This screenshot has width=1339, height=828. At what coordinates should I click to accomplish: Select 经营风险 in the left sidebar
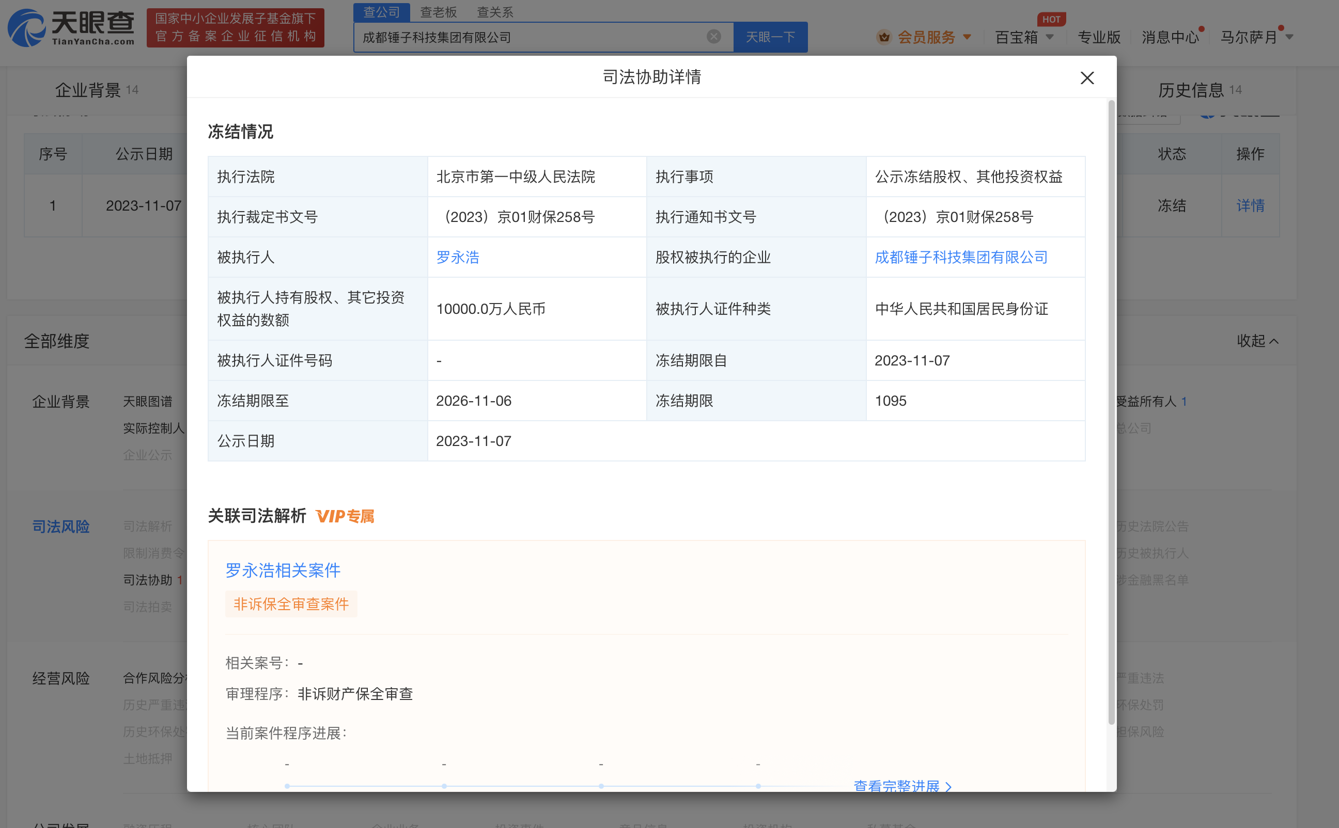[61, 678]
